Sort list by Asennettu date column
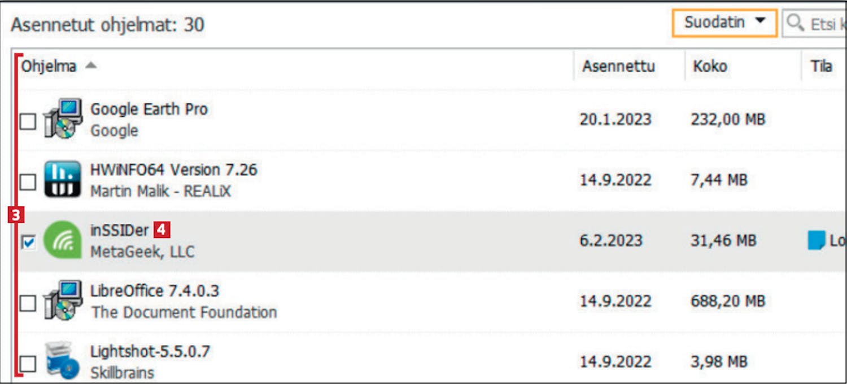This screenshot has width=847, height=384. coord(618,66)
